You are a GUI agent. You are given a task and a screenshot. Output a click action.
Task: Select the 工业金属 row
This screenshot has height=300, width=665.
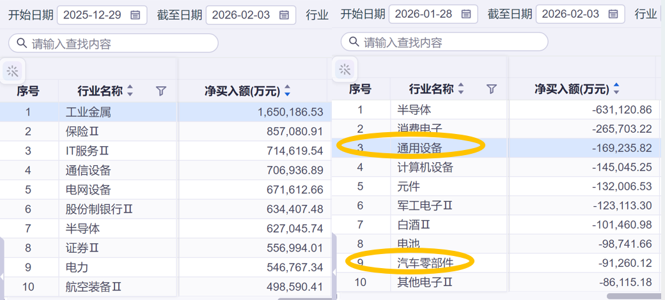166,112
